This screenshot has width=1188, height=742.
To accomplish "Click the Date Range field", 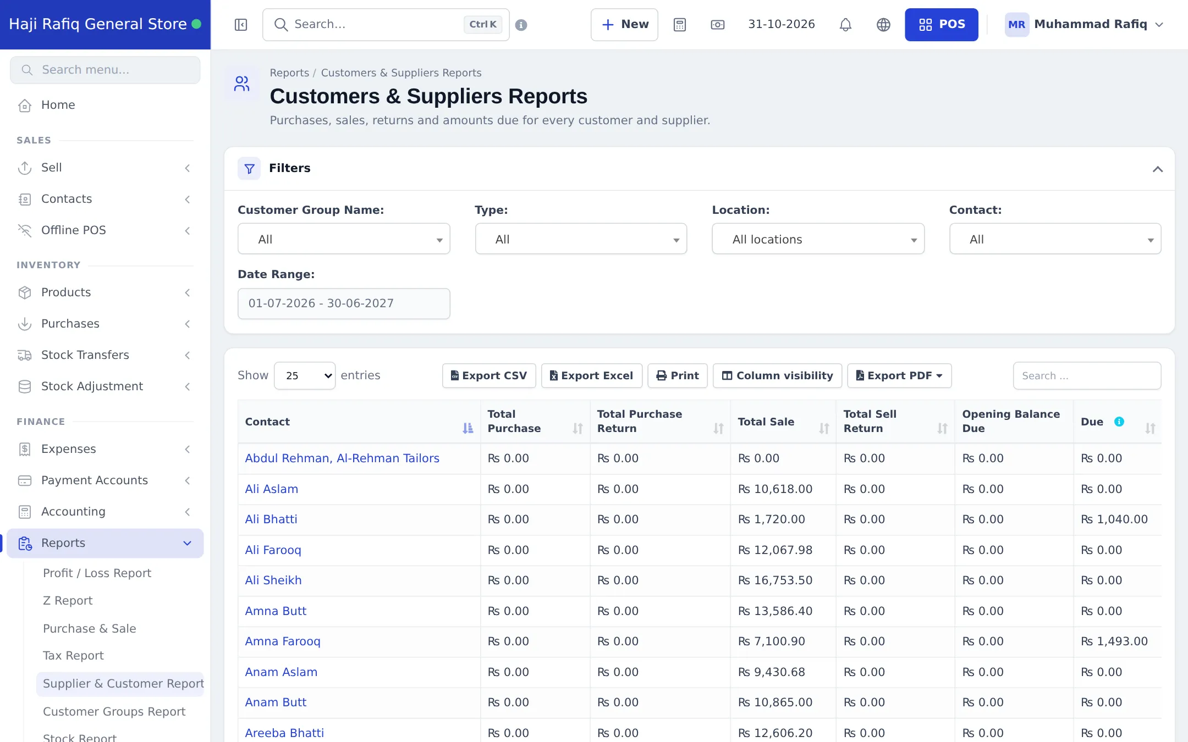I will [x=344, y=303].
